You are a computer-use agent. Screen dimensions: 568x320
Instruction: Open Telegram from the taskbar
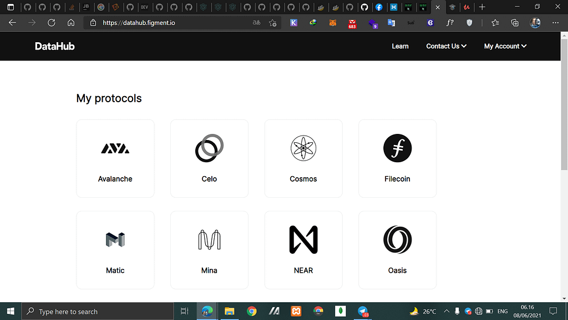363,311
